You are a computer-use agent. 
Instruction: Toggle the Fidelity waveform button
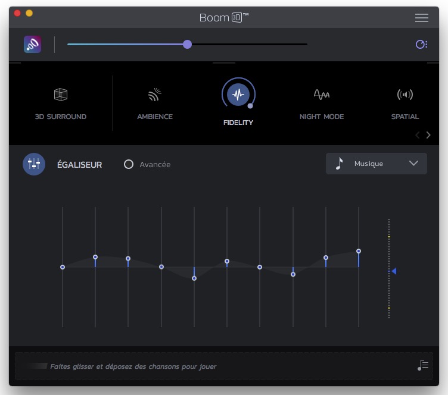point(238,94)
